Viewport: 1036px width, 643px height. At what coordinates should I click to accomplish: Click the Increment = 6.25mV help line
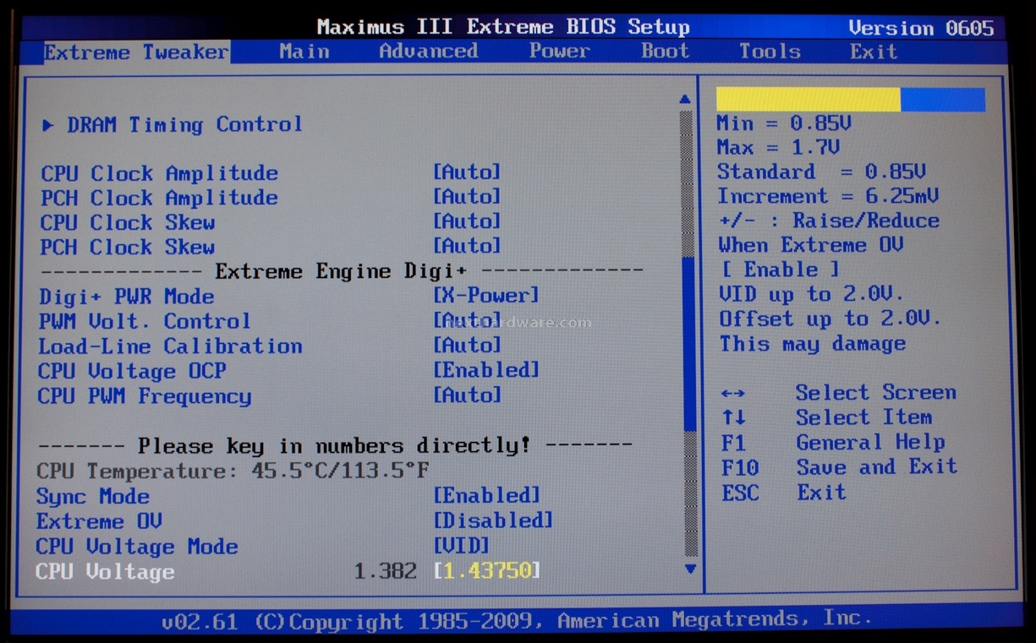[829, 196]
